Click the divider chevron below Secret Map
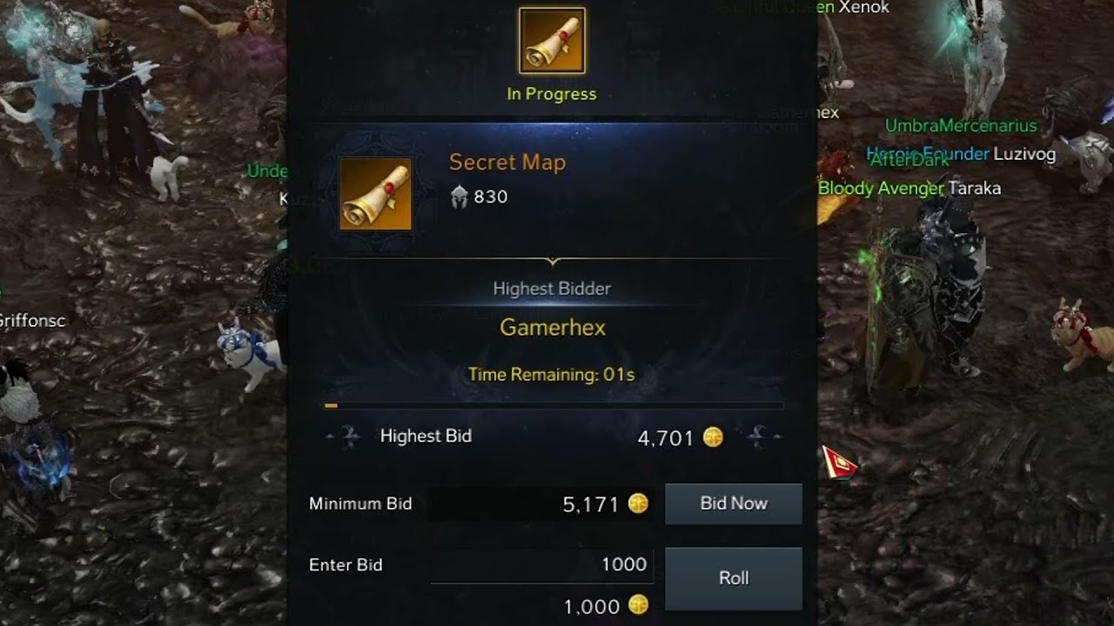 [x=552, y=260]
